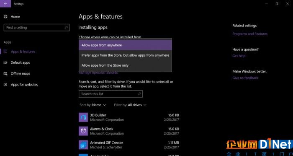Open the Default apps page
Screen dimensions: 293x156
point(20,62)
